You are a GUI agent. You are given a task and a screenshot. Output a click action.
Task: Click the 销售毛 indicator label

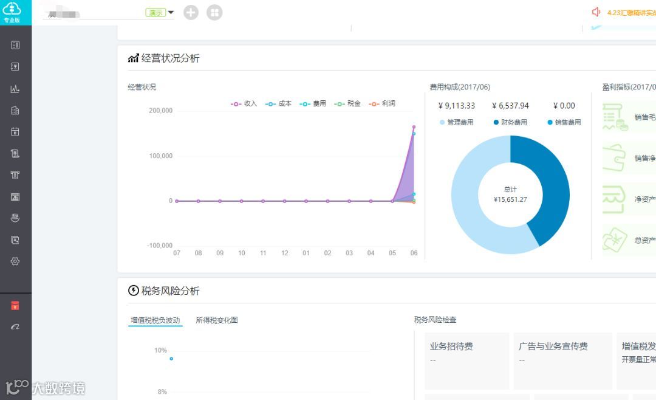(644, 117)
